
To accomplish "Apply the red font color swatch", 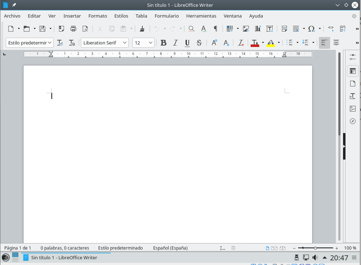I will [x=255, y=43].
